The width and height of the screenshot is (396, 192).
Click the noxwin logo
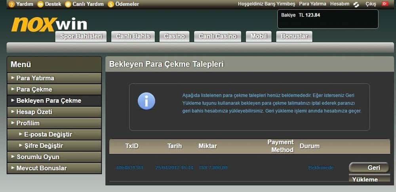[49, 24]
